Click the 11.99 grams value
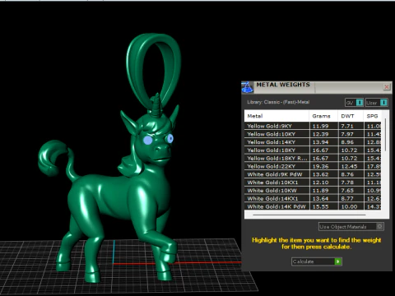This screenshot has width=395, height=296. pyautogui.click(x=320, y=126)
